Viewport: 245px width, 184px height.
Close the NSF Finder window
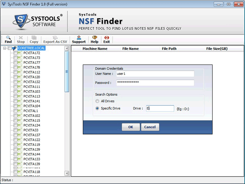coord(239,4)
